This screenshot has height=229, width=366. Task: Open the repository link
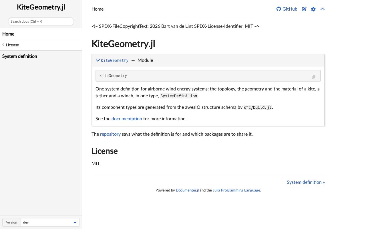click(x=110, y=134)
